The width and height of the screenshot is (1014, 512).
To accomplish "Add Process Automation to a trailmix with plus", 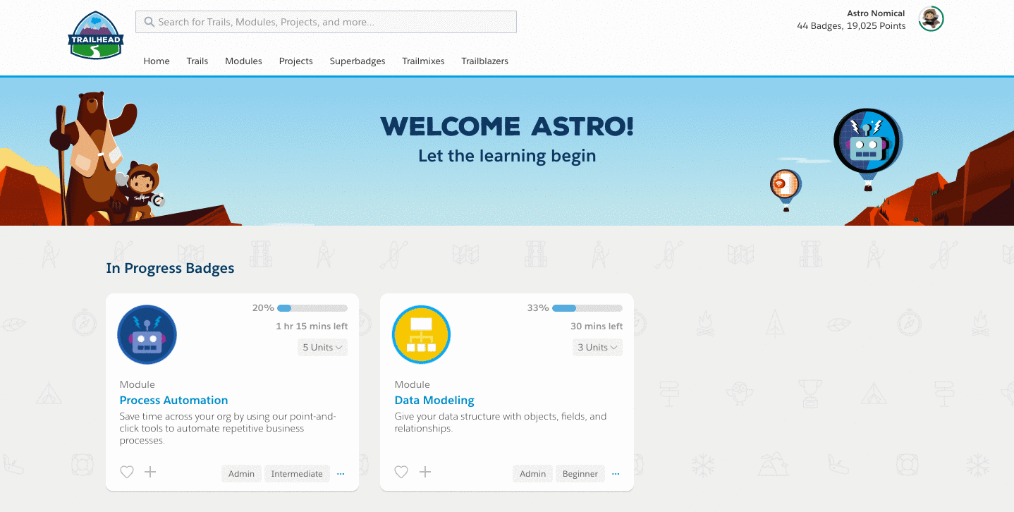I will coord(150,472).
